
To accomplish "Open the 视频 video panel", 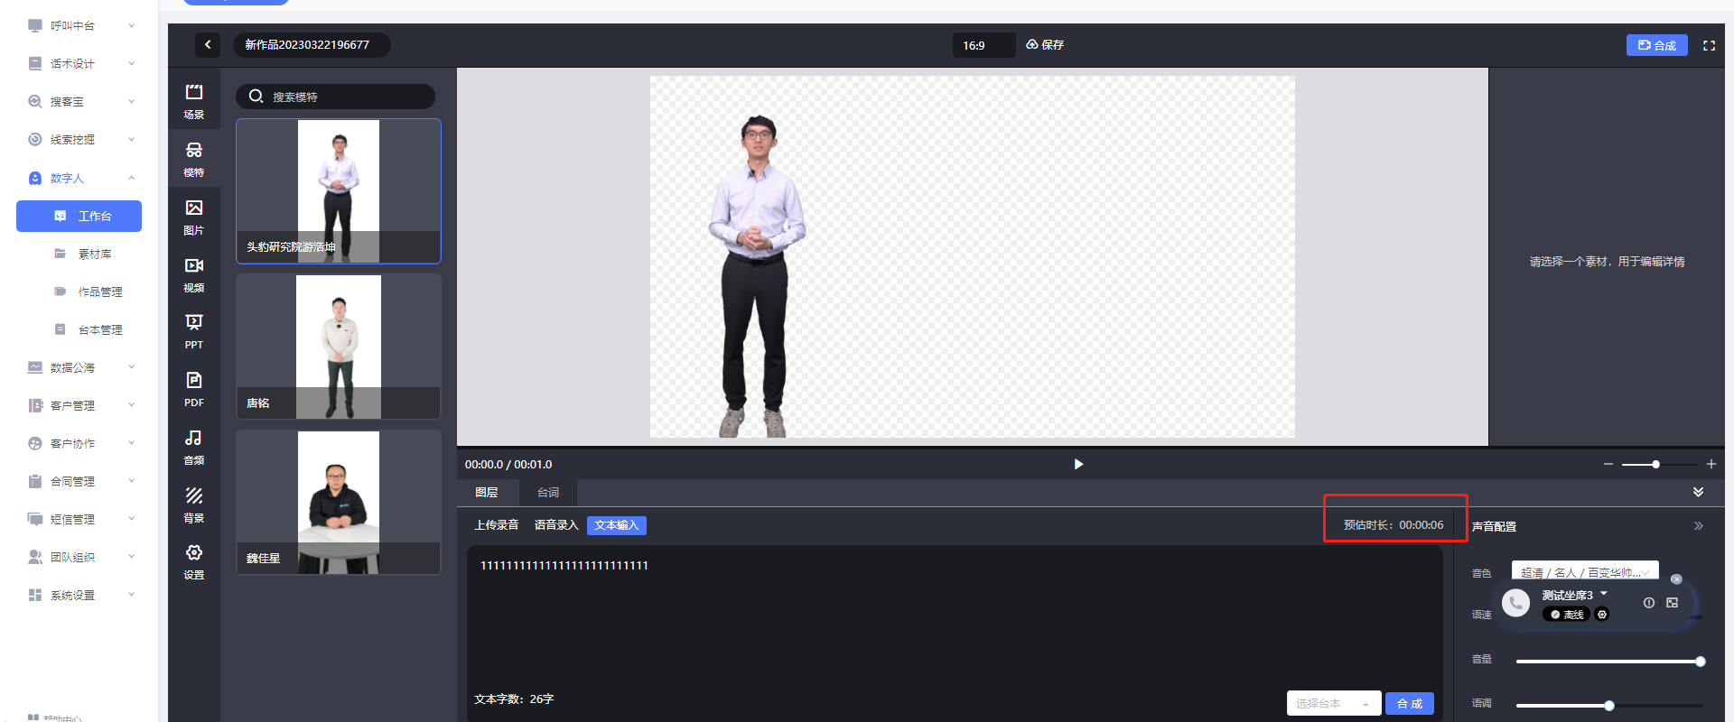I will (193, 274).
